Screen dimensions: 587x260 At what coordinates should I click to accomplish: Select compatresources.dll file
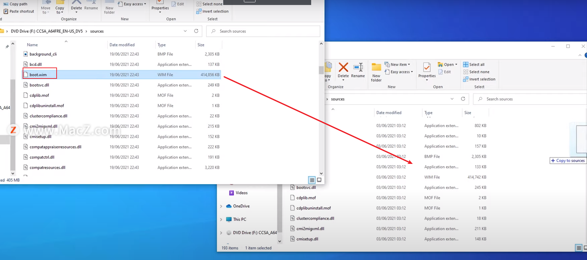[47, 168]
